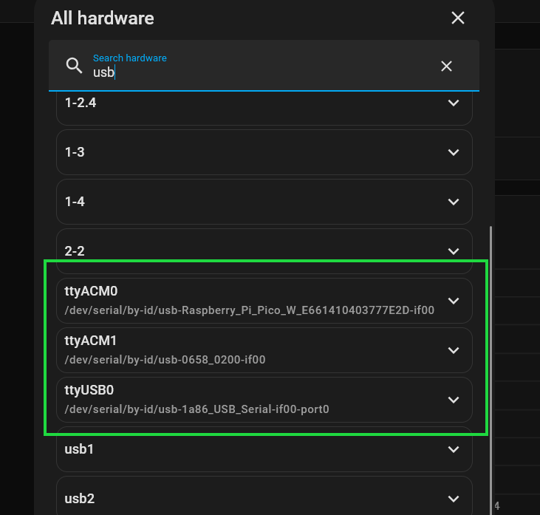Expand ttyACM1 details with its chevron
540x515 pixels.
point(454,350)
